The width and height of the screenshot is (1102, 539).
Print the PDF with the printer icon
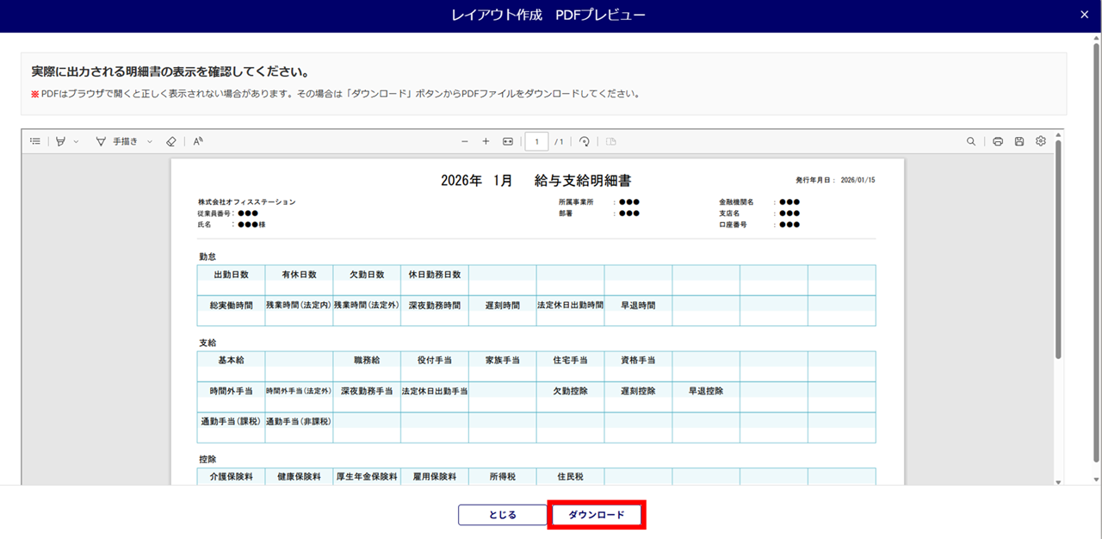998,141
